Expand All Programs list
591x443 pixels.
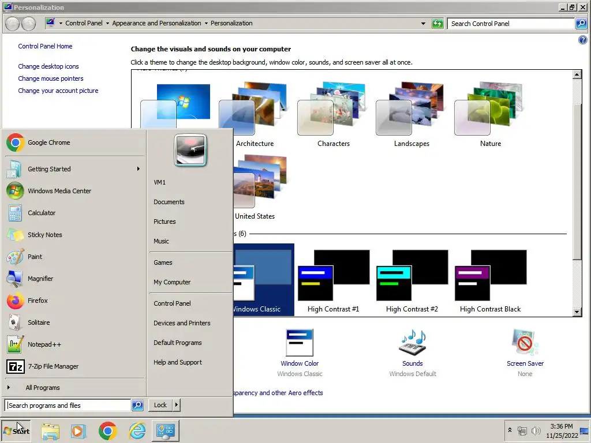[74, 388]
